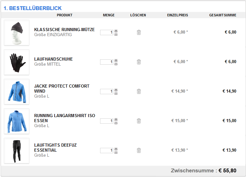Select the Bestellüberblick section heading
Image resolution: width=246 pixels, height=178 pixels.
33,8
